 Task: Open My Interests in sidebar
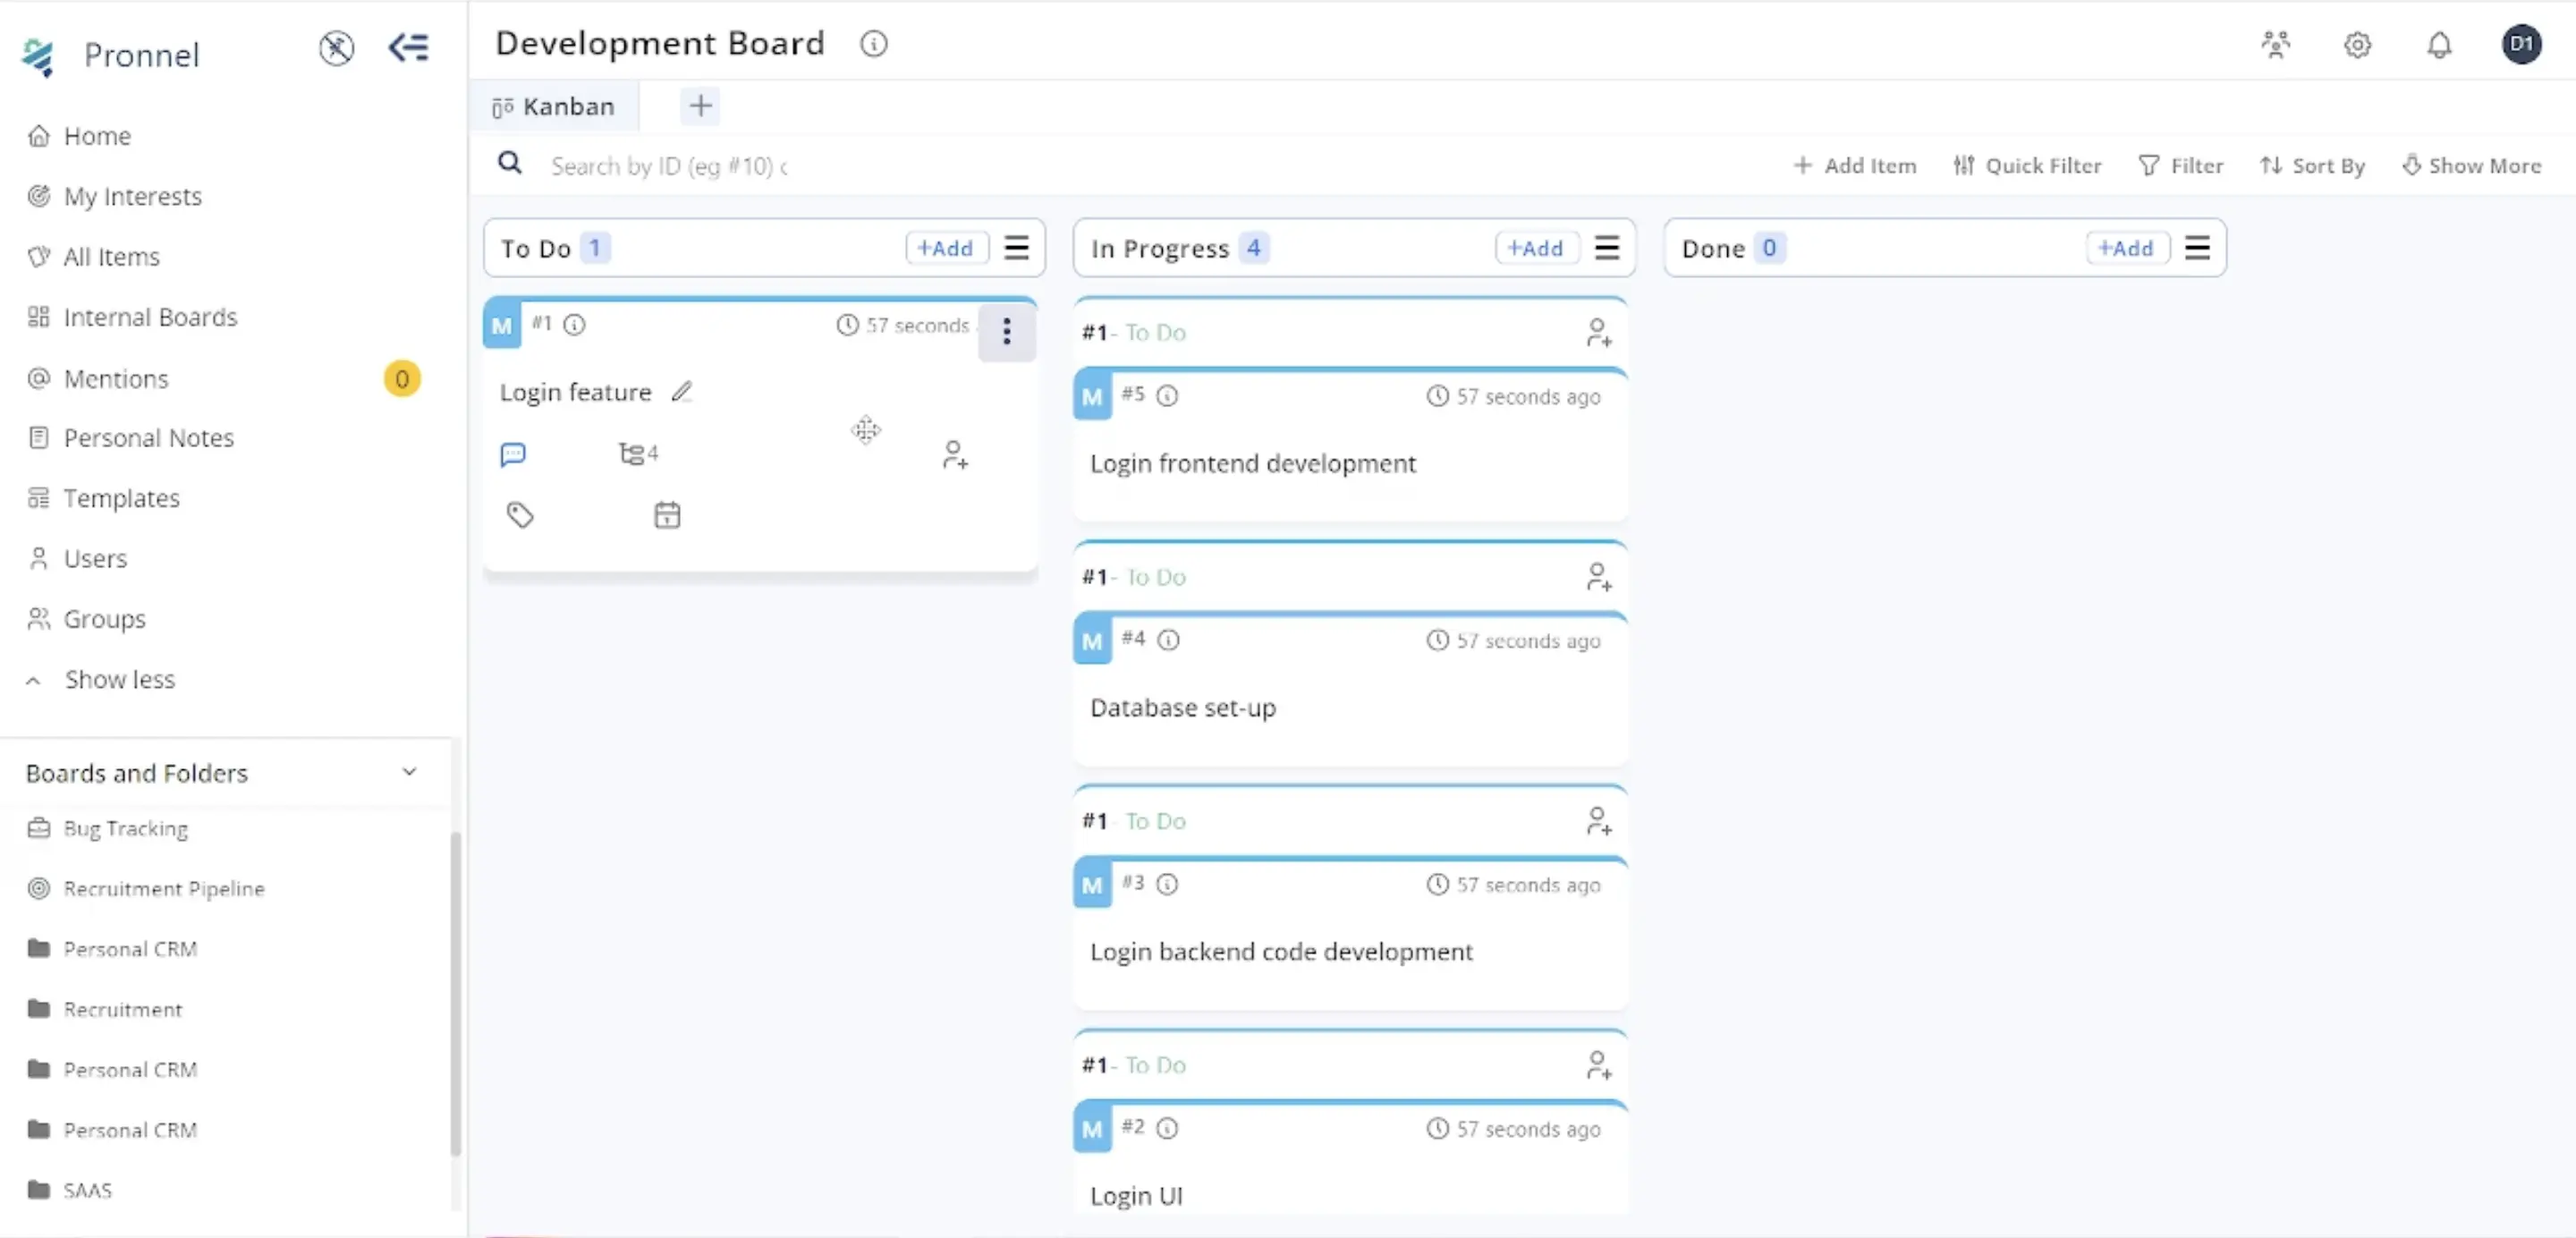pos(132,196)
